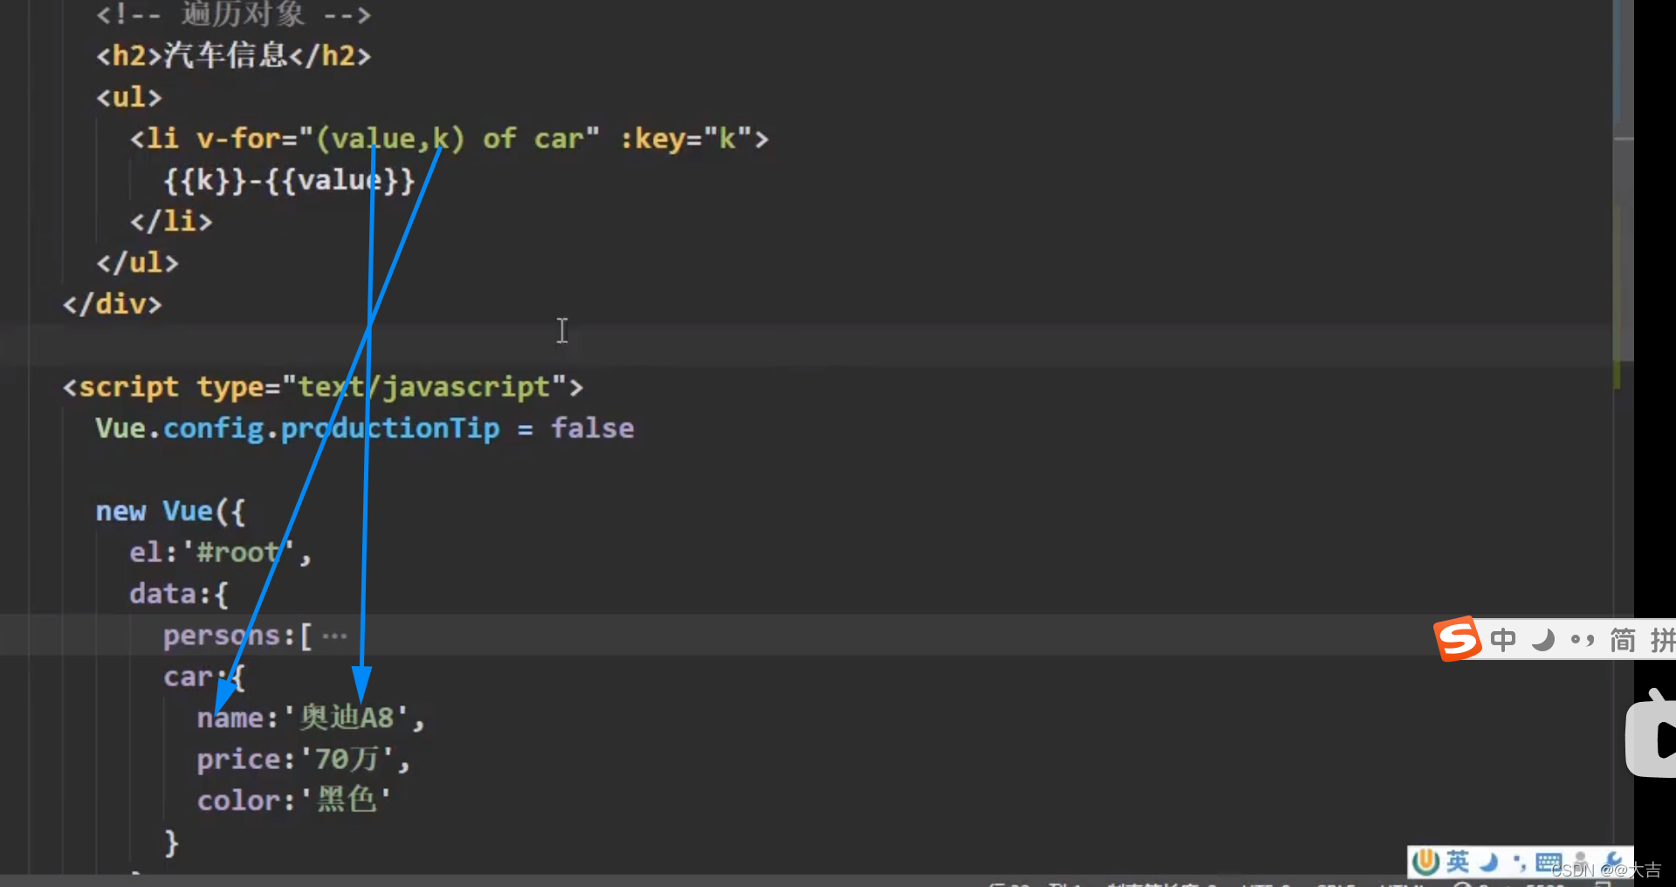Click the Sogou input method S logo
This screenshot has height=887, width=1676.
point(1458,639)
